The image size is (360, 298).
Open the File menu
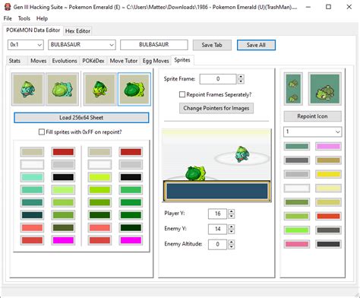click(8, 18)
